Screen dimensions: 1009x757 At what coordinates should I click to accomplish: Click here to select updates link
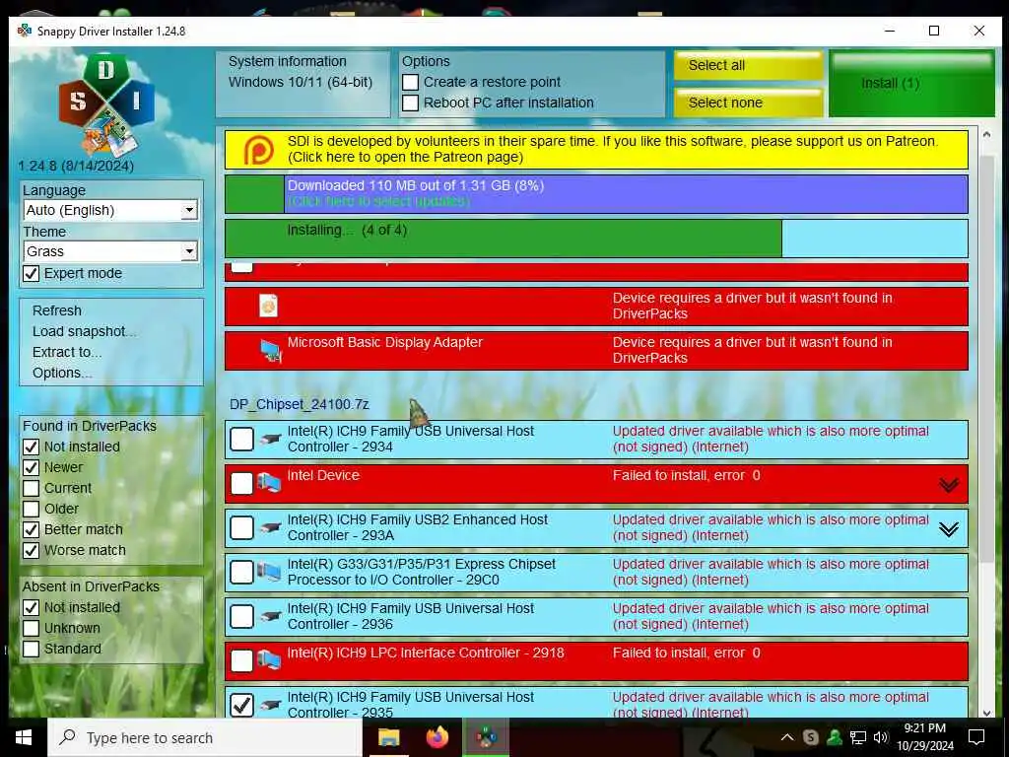pos(378,201)
